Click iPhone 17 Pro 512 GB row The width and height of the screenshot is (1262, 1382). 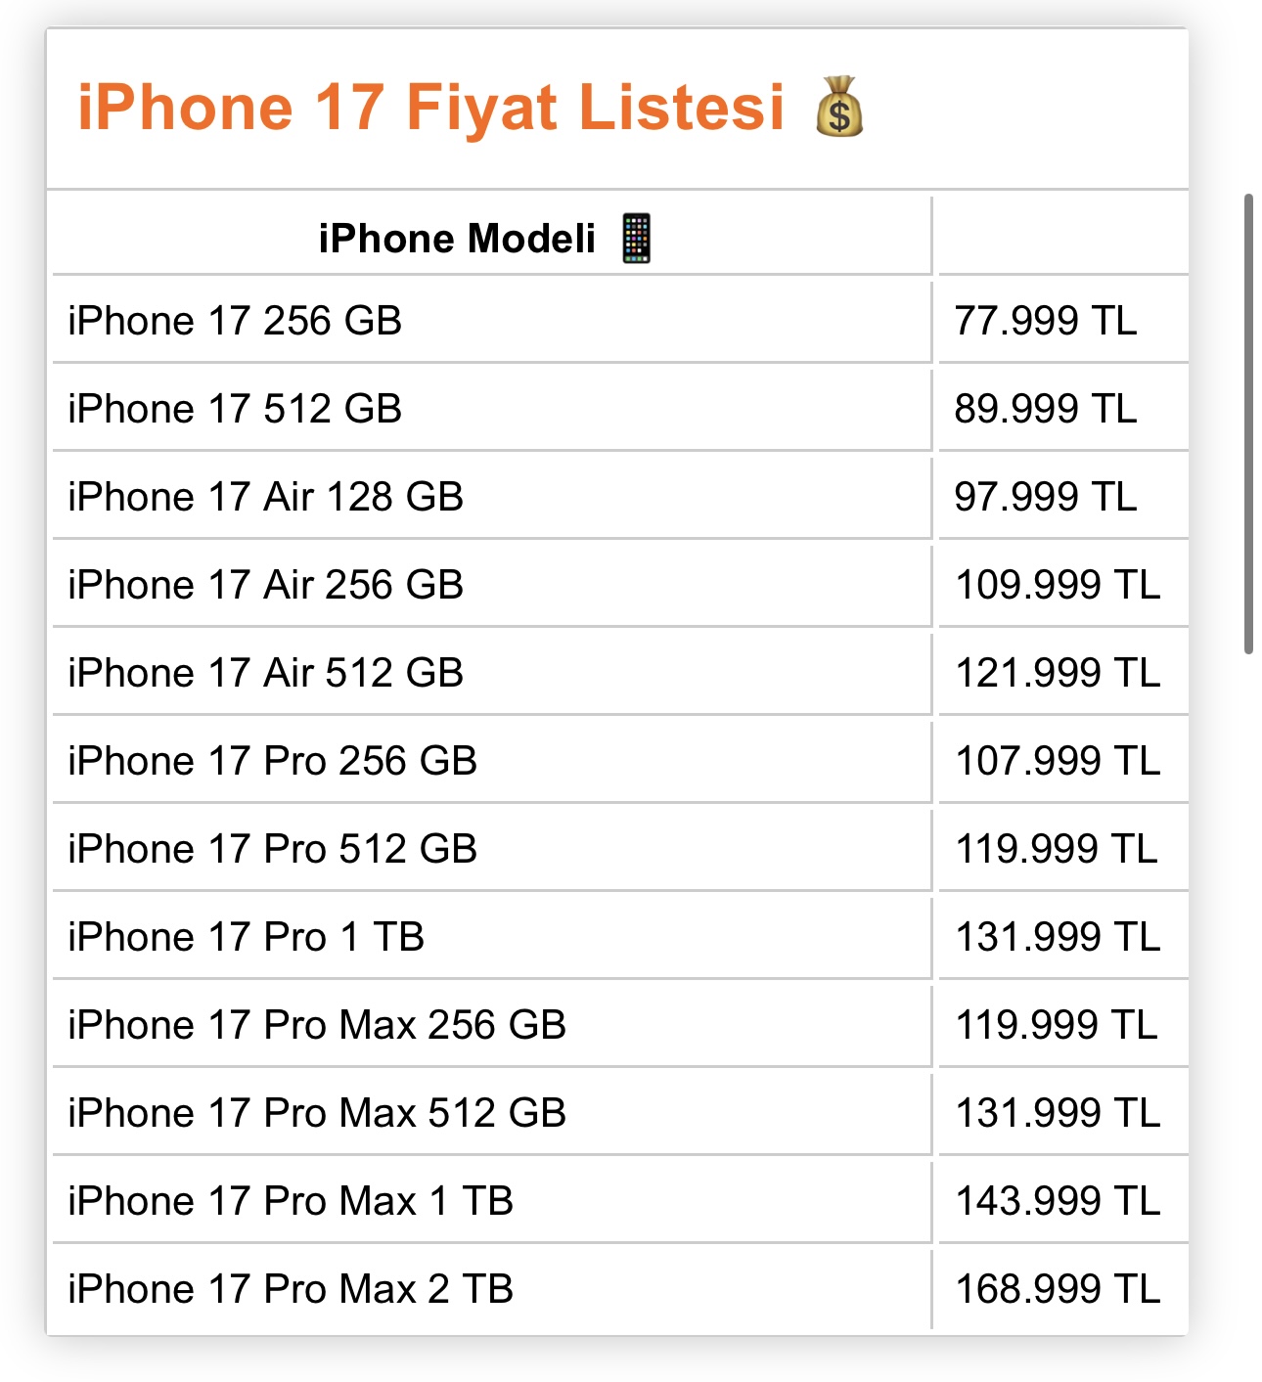(272, 849)
